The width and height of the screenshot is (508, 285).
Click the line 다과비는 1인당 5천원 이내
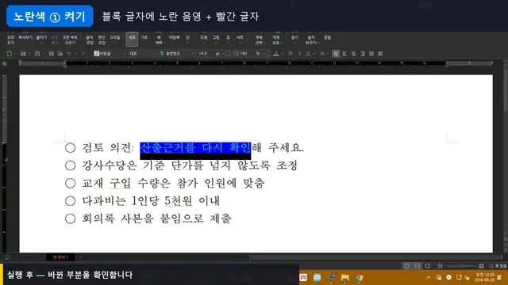point(151,200)
